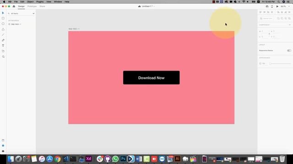Open the Window menu
This screenshot has width=293, height=164.
[58, 2]
